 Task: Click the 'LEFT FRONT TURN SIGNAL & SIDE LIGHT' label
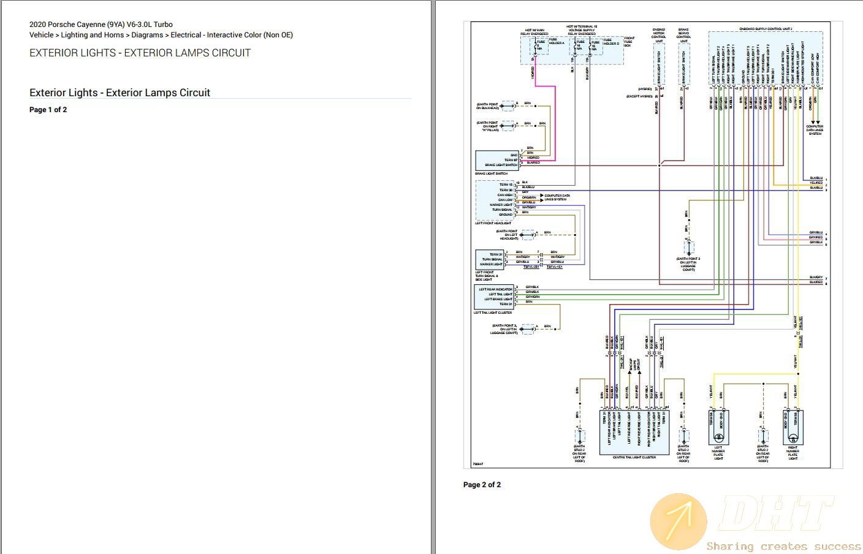488,276
